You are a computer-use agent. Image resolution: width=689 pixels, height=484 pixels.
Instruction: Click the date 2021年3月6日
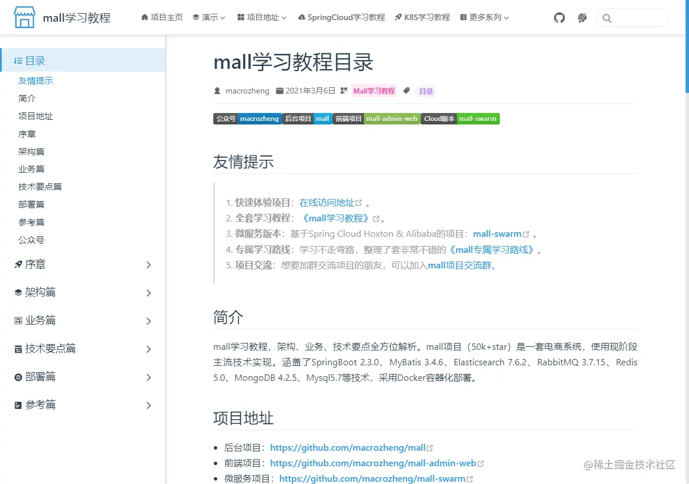pos(310,91)
